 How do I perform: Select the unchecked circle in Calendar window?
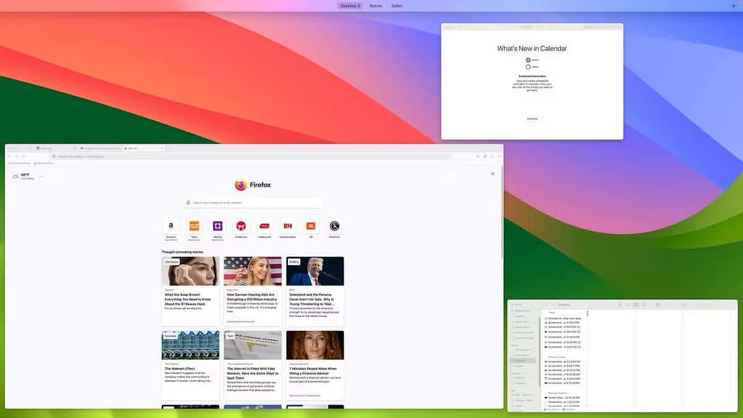[528, 67]
